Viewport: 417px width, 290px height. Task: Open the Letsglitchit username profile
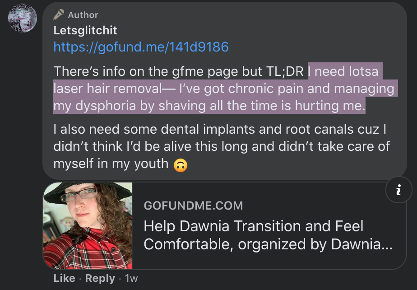coord(85,30)
